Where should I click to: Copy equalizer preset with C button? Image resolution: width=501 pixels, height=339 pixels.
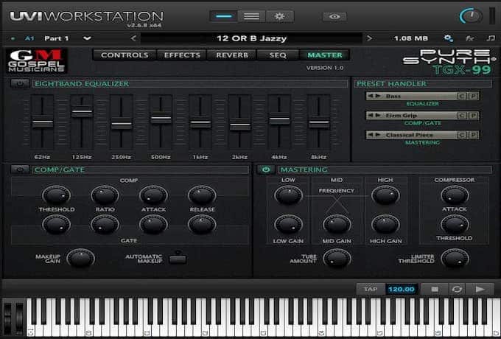(x=462, y=96)
